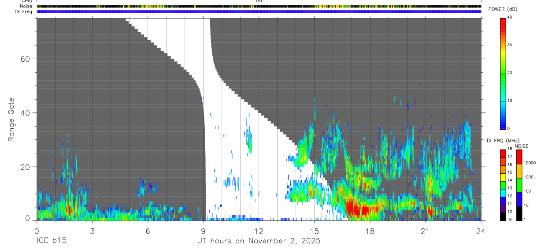Click the 16 label on TX FRQ scale
Viewport: 541px width, 250px height.
[510, 164]
